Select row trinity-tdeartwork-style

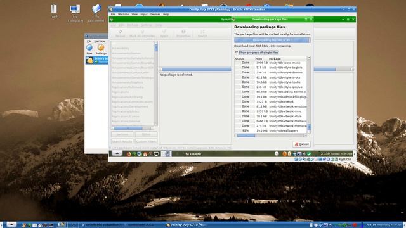coord(271,117)
